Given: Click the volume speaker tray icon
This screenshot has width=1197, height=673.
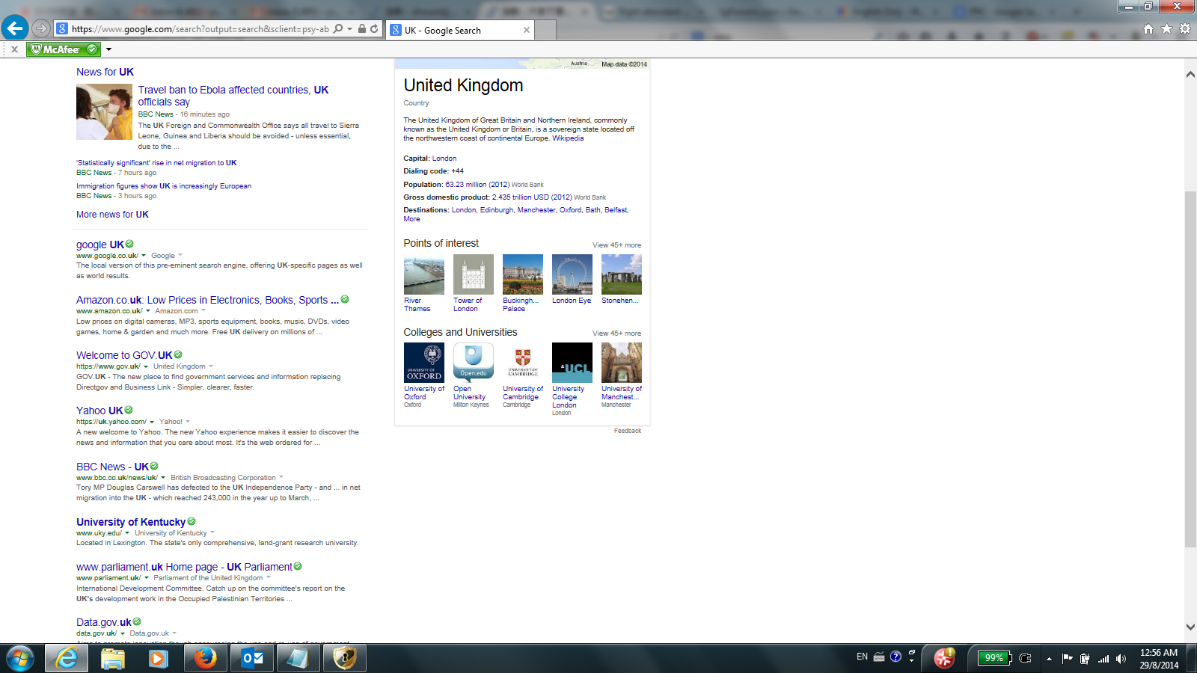Looking at the screenshot, I should click(x=1121, y=659).
